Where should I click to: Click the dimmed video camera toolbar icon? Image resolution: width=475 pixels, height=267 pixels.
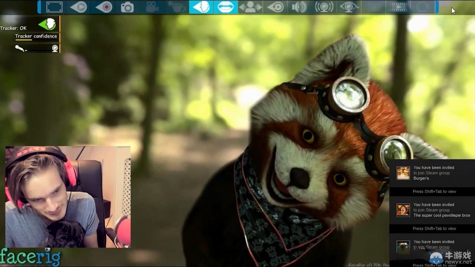point(151,7)
